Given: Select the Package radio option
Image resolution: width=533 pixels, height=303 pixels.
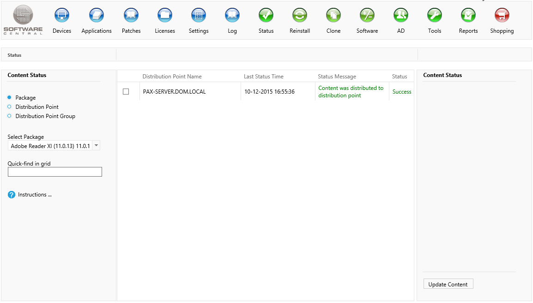Looking at the screenshot, I should pos(10,98).
